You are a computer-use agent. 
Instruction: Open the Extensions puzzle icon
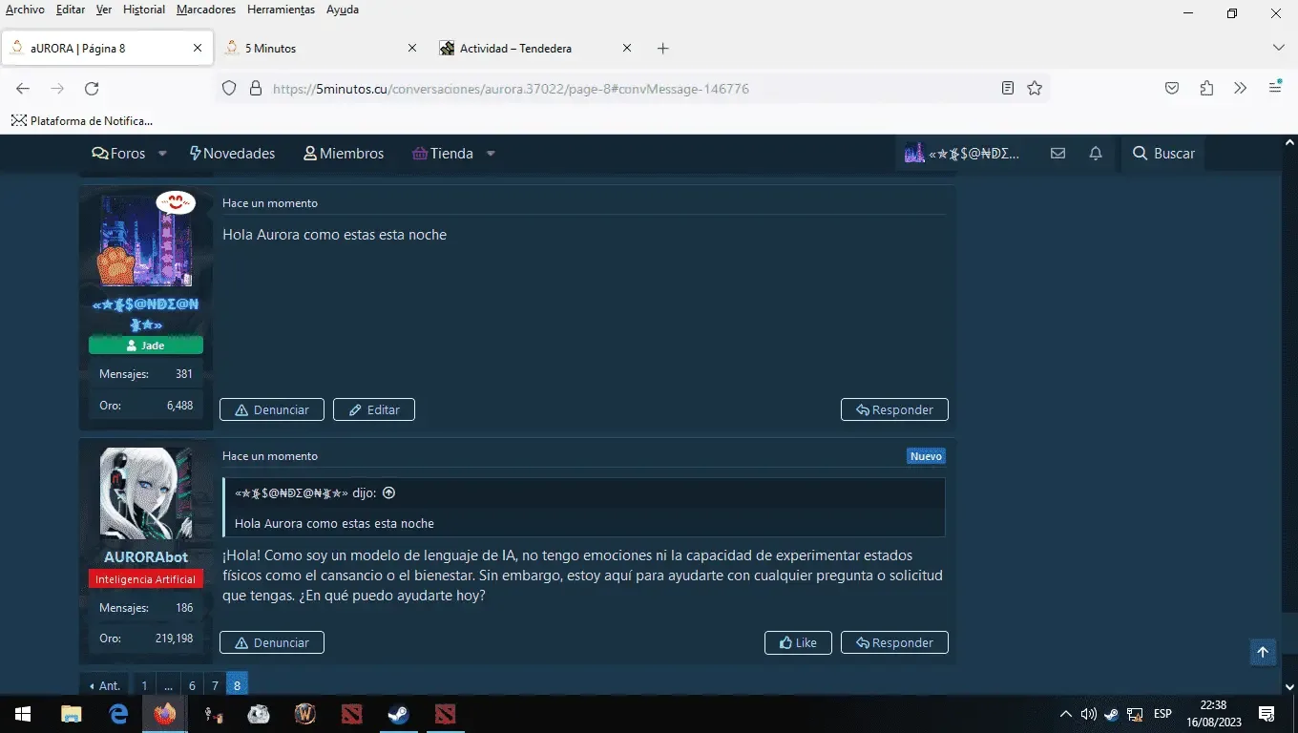tap(1206, 89)
